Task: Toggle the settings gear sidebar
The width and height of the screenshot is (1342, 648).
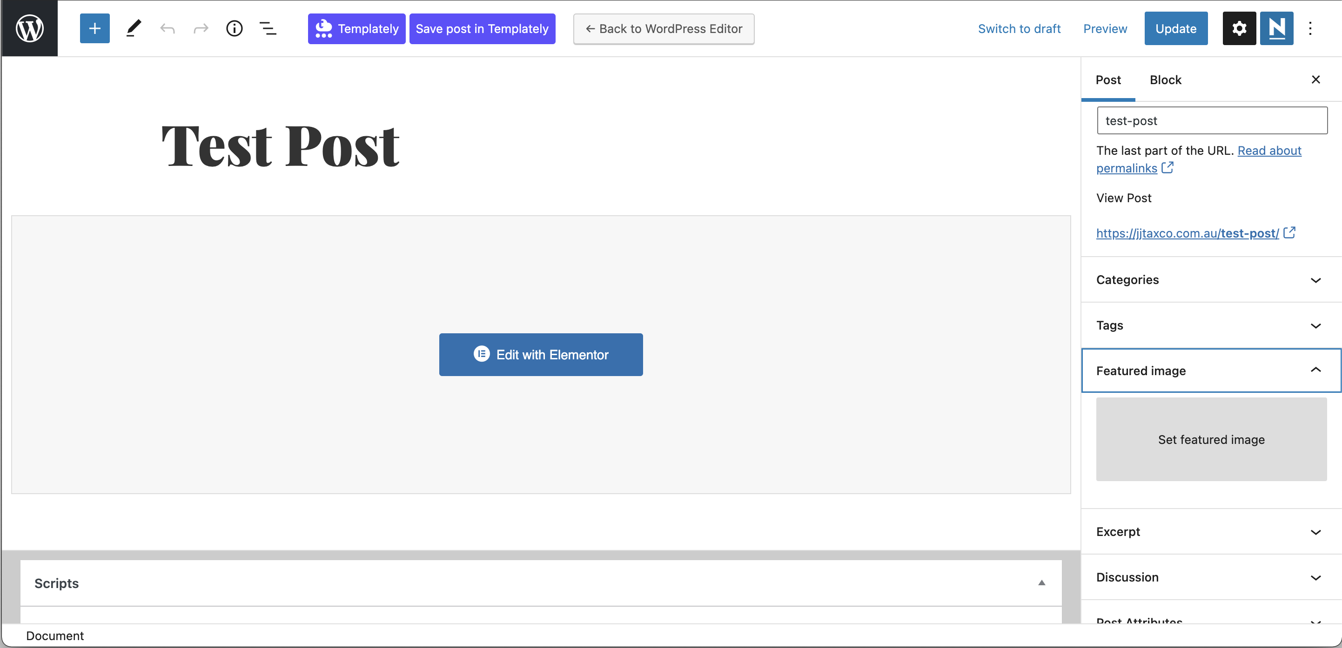Action: click(1239, 28)
